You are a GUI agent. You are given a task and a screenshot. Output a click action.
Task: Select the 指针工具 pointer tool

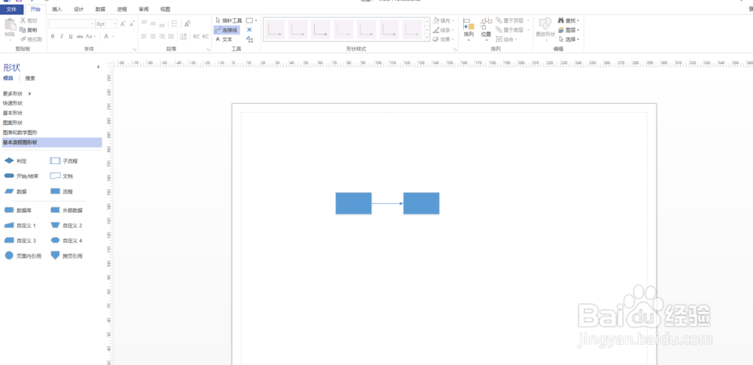click(x=229, y=20)
